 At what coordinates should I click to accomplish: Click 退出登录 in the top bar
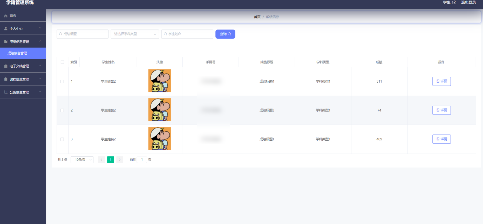tap(468, 2)
